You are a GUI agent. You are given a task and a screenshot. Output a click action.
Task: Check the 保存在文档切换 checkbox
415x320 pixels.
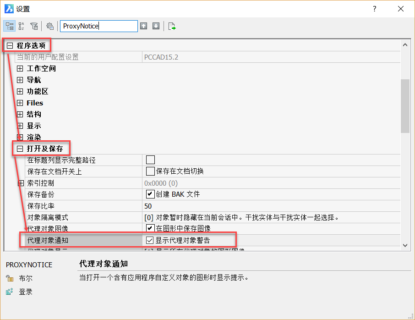(x=150, y=171)
